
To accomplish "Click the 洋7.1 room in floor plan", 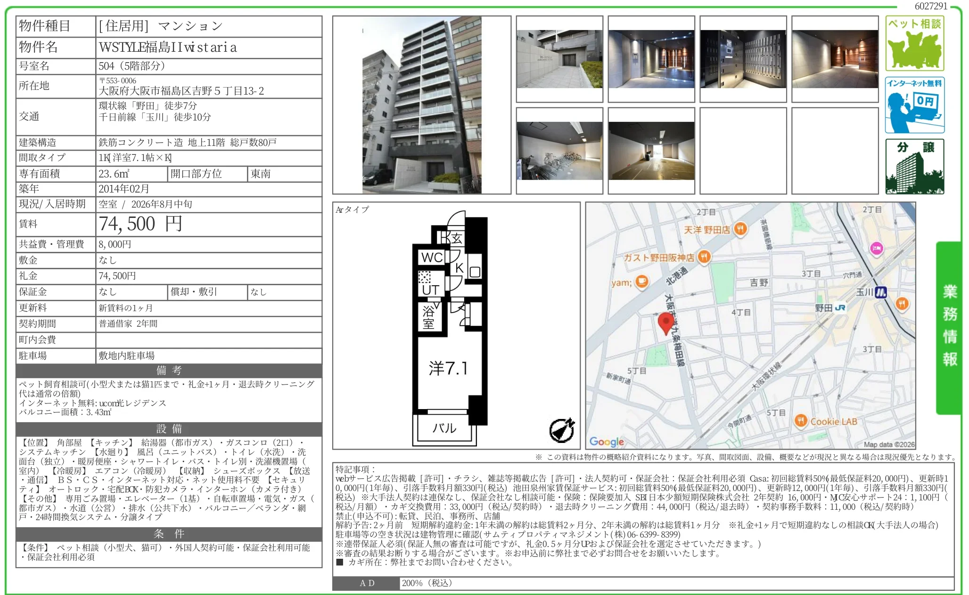I will pos(448,368).
